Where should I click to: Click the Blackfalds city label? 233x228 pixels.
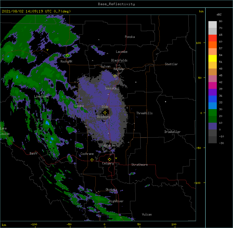pos(119,60)
